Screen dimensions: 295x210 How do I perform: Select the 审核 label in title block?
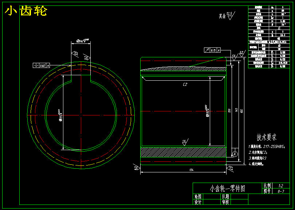click(x=225, y=202)
